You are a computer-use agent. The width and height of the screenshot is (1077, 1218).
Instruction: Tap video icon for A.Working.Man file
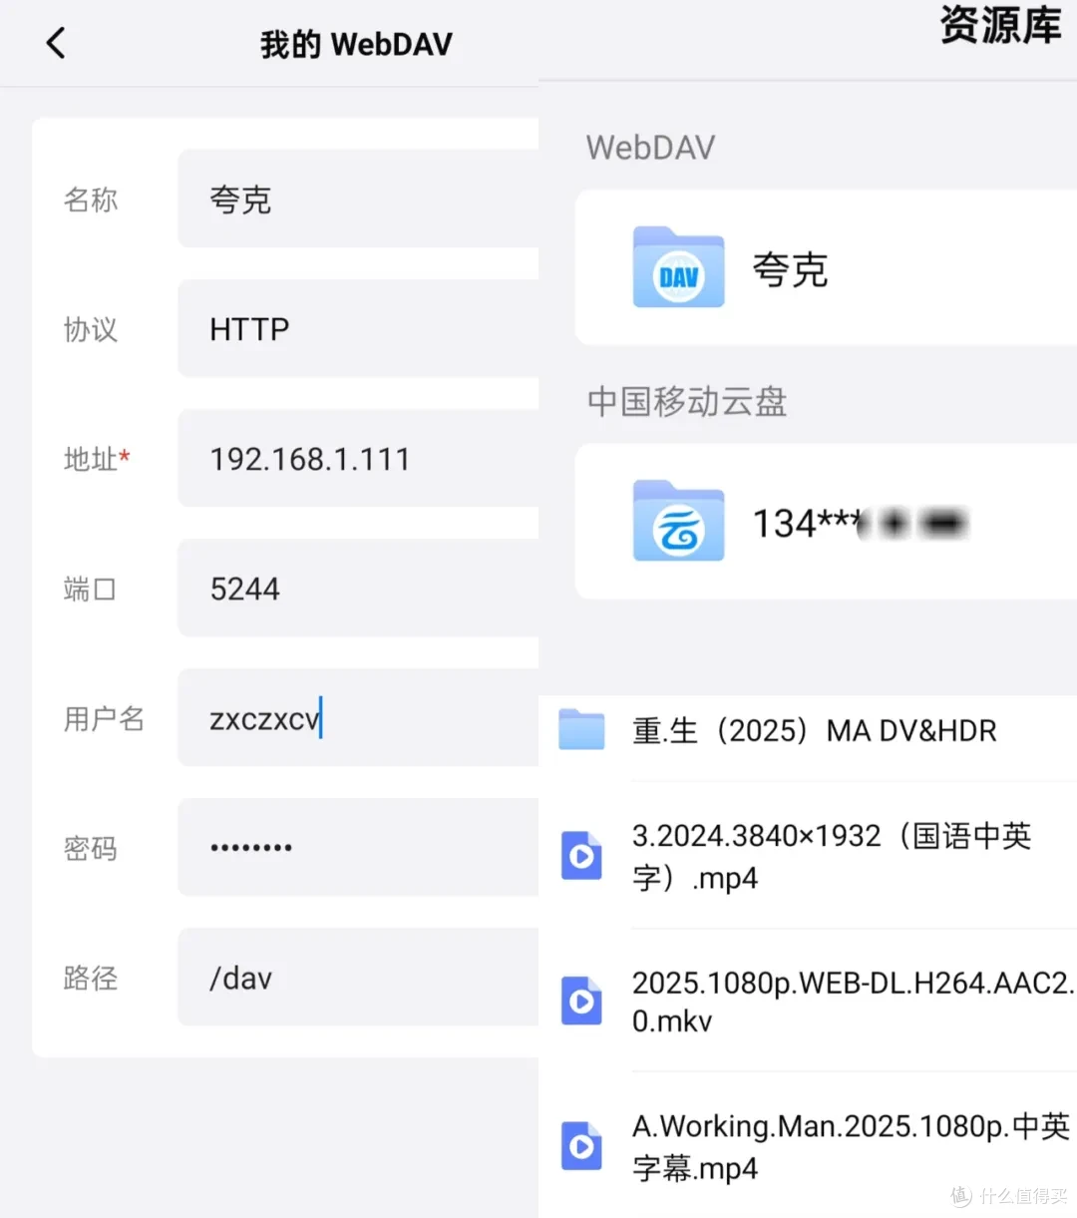pos(581,1146)
